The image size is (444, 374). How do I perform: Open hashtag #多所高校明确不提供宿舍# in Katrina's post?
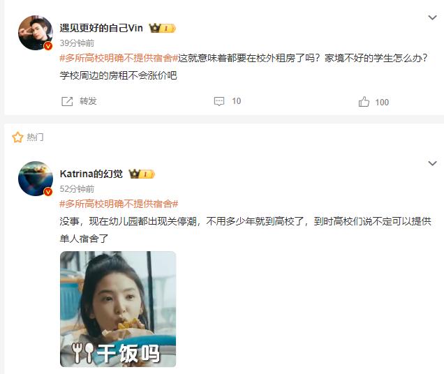(x=119, y=204)
